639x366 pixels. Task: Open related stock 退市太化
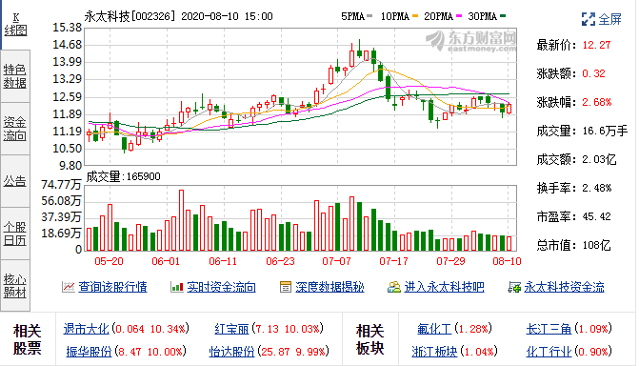86,329
